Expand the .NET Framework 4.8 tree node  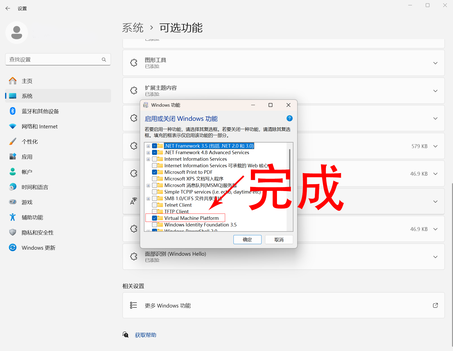click(x=148, y=153)
